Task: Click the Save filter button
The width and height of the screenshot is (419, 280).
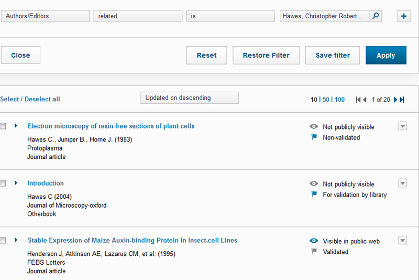Action: 332,55
